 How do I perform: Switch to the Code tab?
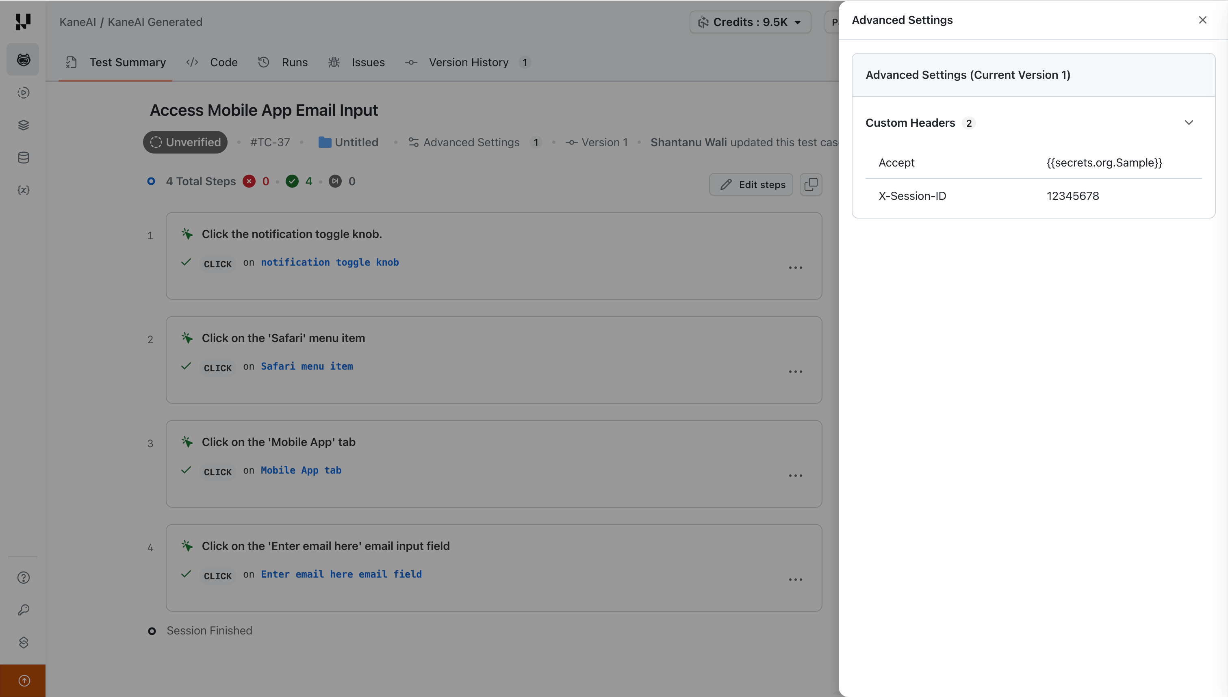(212, 62)
